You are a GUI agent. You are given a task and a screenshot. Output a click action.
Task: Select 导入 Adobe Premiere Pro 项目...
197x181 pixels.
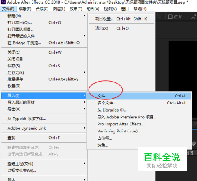tap(139, 117)
